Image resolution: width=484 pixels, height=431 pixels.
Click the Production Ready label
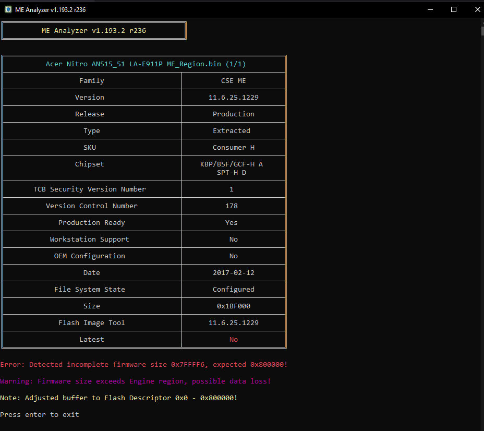(92, 222)
